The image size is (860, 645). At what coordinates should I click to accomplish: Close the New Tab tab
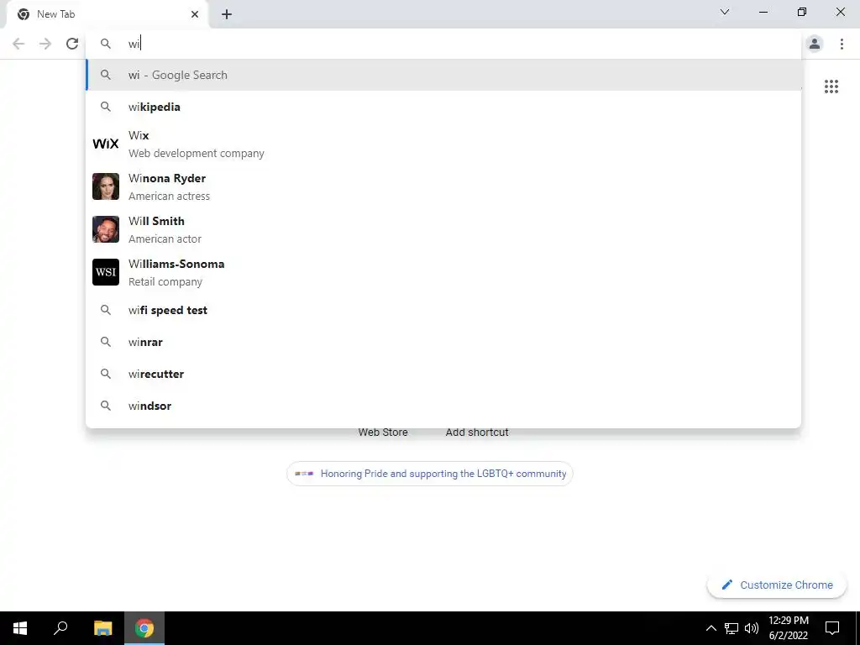coord(195,14)
